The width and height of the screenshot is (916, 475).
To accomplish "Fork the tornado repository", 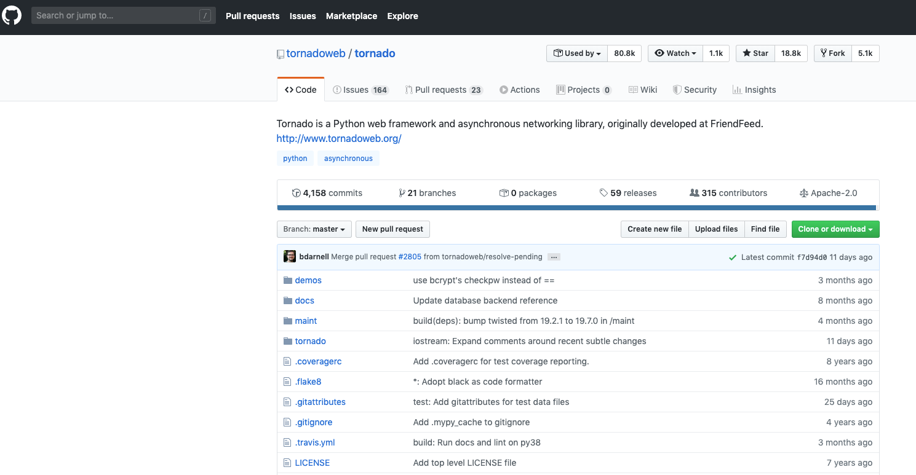I will point(832,53).
